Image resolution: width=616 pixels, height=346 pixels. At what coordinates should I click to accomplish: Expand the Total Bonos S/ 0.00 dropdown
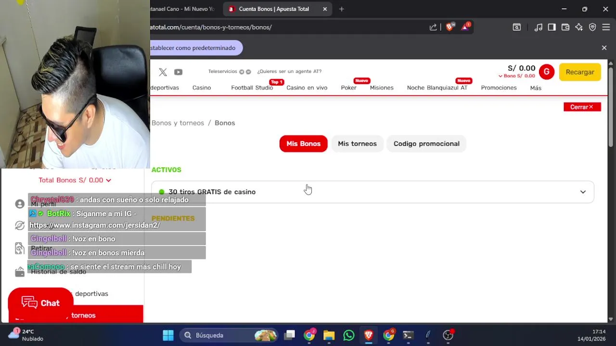tap(75, 180)
